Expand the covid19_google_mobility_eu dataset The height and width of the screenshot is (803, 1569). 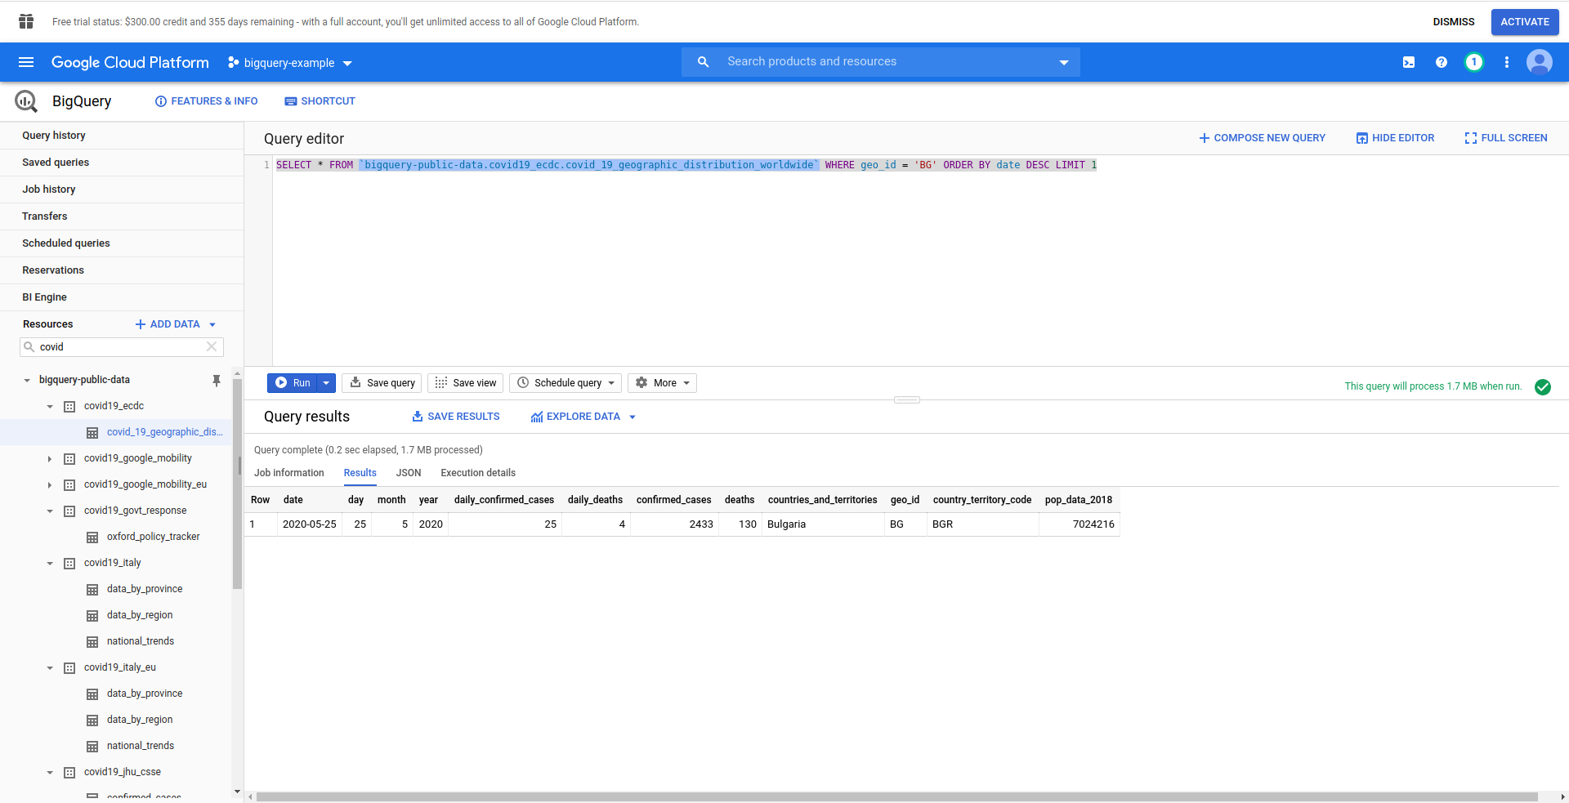(50, 484)
